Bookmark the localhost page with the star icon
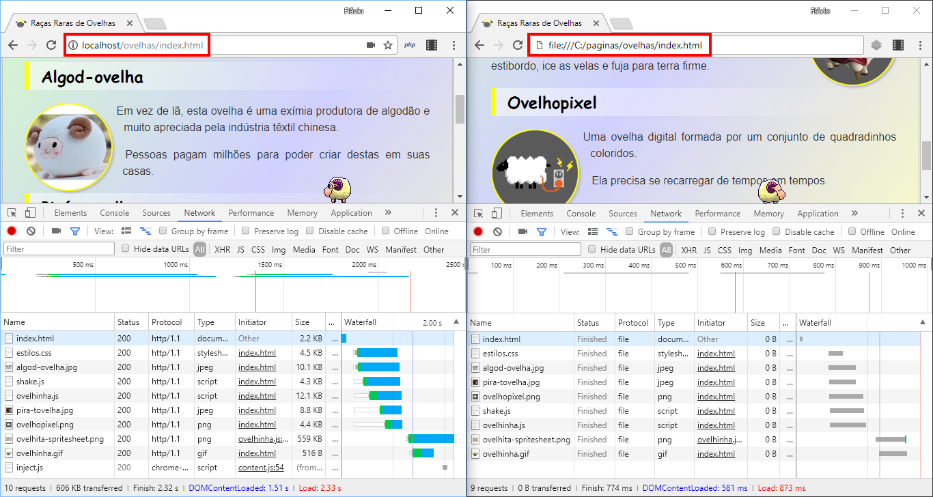 (x=388, y=45)
